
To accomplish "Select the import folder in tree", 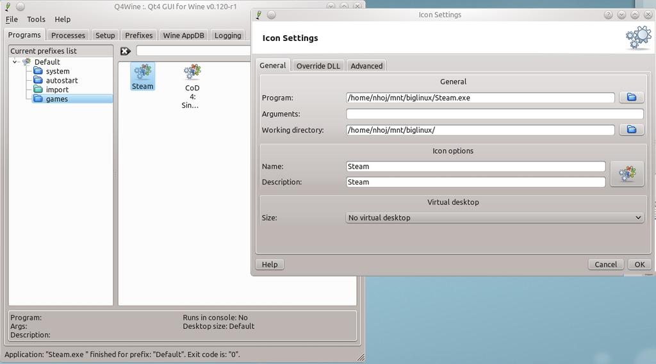I will tap(56, 90).
